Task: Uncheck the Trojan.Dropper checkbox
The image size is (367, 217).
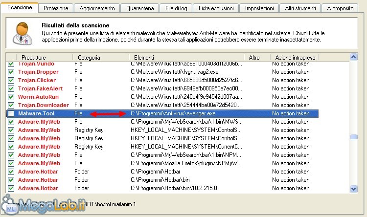Action: (x=11, y=72)
